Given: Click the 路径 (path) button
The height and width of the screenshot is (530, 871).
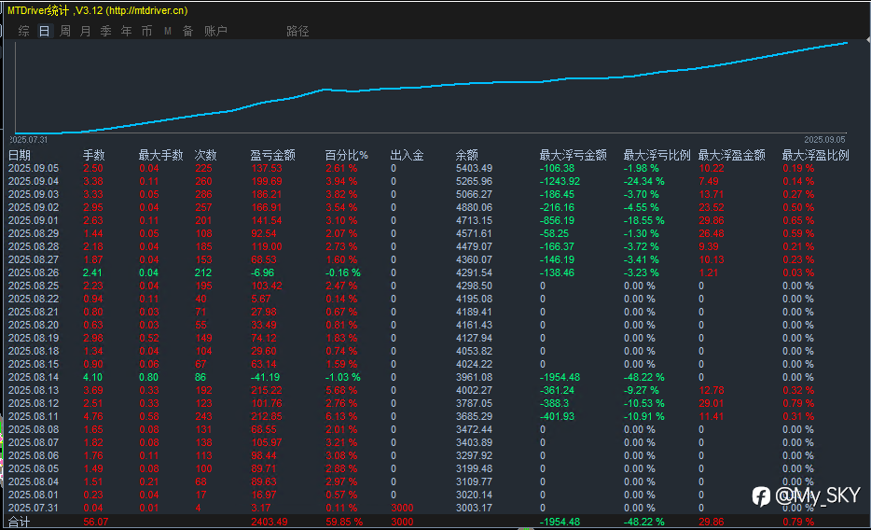Looking at the screenshot, I should click(x=297, y=31).
